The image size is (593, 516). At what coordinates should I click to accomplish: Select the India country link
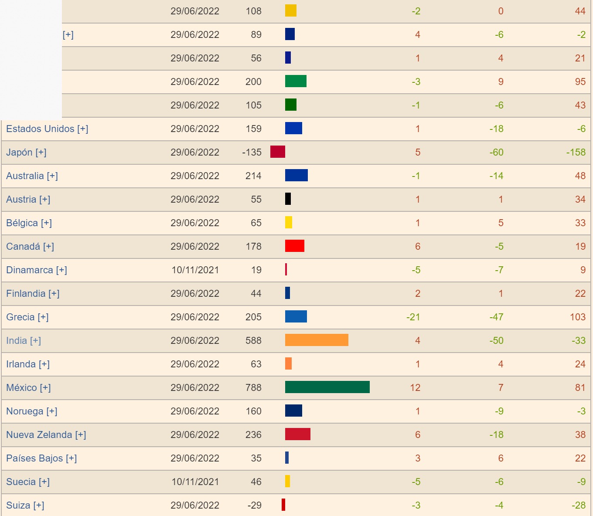17,341
